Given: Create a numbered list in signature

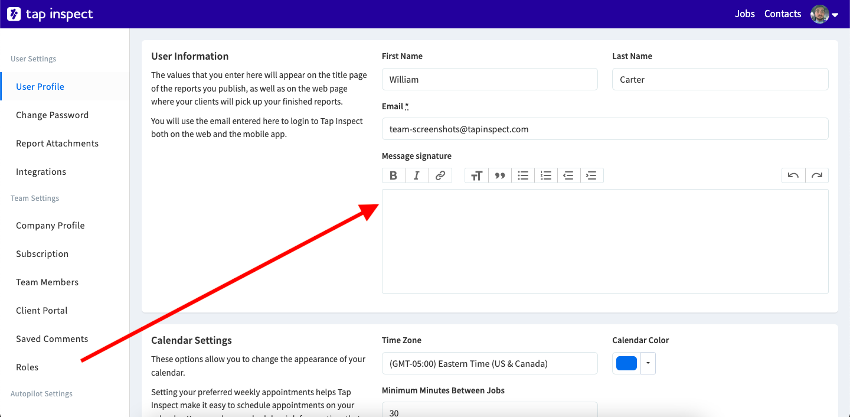Looking at the screenshot, I should coord(546,175).
